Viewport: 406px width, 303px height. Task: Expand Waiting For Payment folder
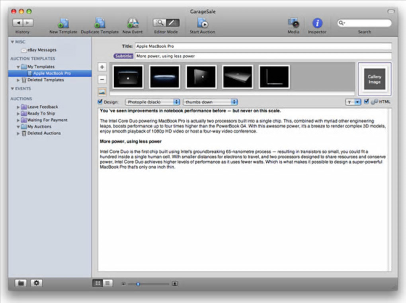pyautogui.click(x=18, y=120)
